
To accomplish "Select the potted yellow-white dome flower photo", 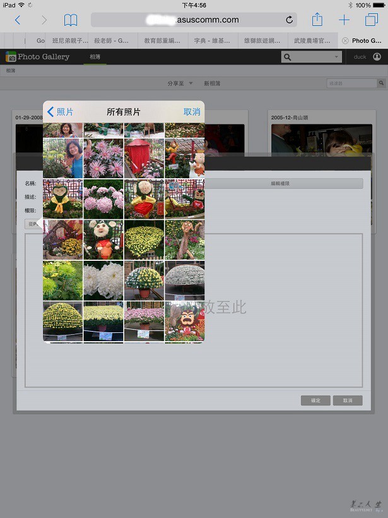I will tap(144, 281).
